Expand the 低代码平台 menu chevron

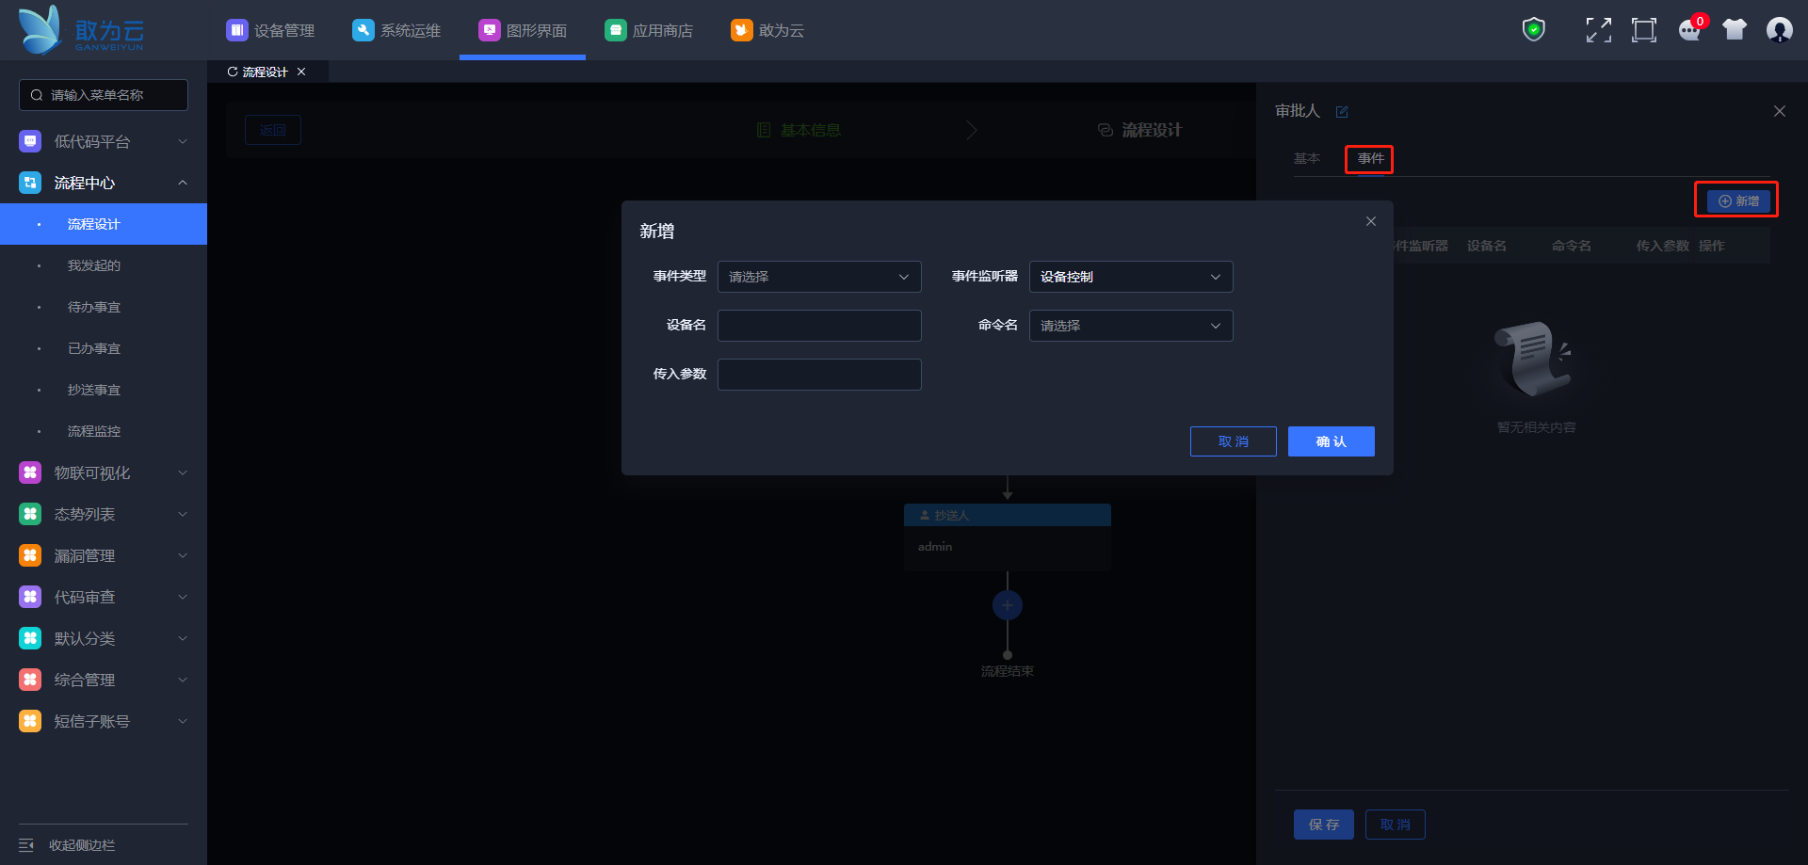[183, 141]
